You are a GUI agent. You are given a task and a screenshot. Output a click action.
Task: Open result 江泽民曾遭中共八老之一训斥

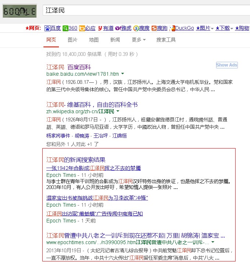(x=135, y=236)
